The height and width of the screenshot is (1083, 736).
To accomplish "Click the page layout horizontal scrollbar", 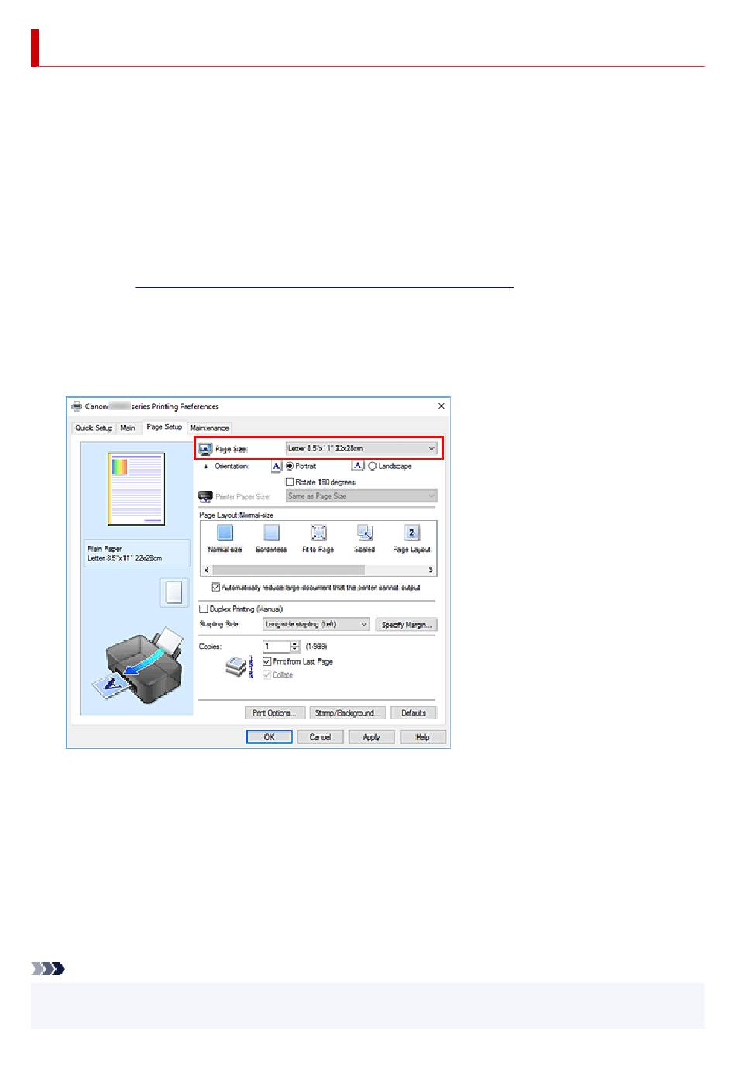I will (318, 570).
